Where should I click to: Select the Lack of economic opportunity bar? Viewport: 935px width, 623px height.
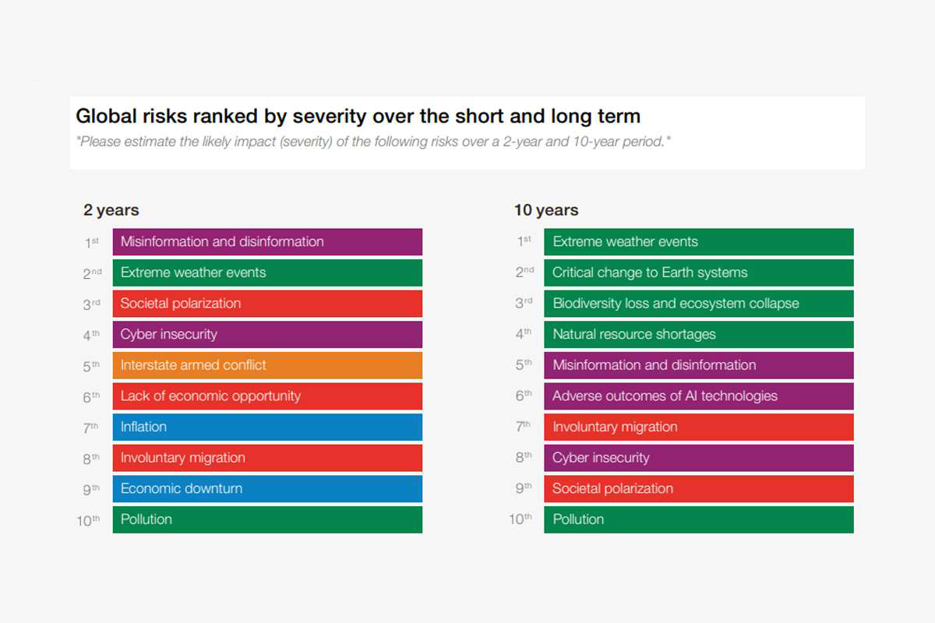[x=267, y=396]
